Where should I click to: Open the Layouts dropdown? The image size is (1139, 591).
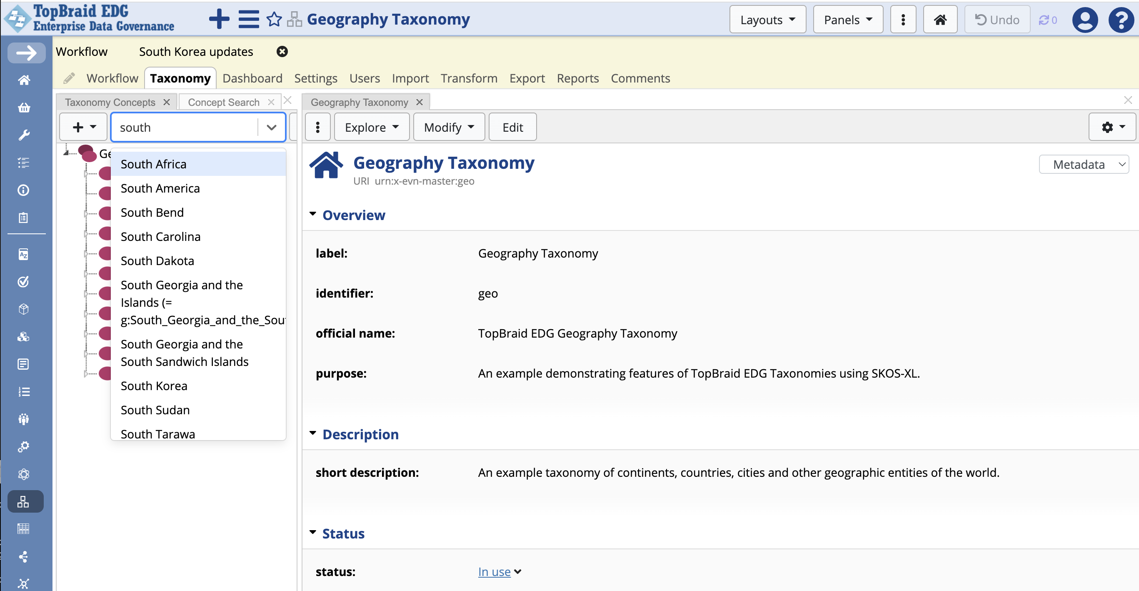point(767,20)
